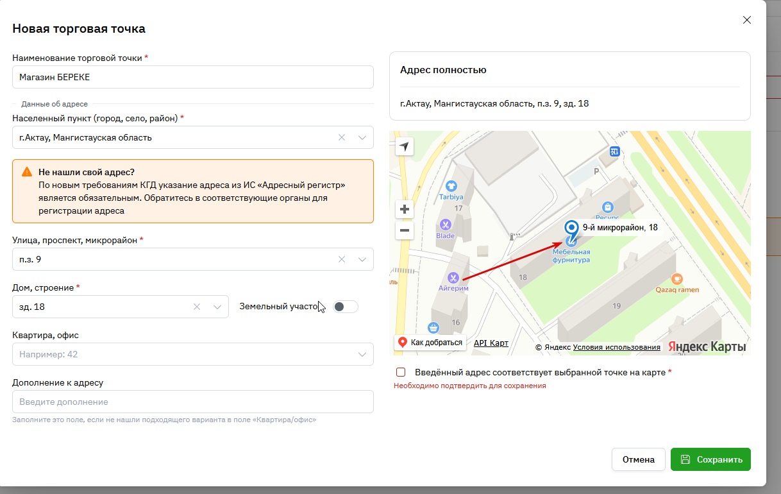Open the Квартира, офис dropdown
The image size is (781, 494).
362,354
